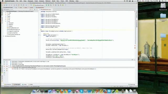Click the src breadcrumb in navigation bar
Viewport: 168px width, 94px height.
[16, 8]
